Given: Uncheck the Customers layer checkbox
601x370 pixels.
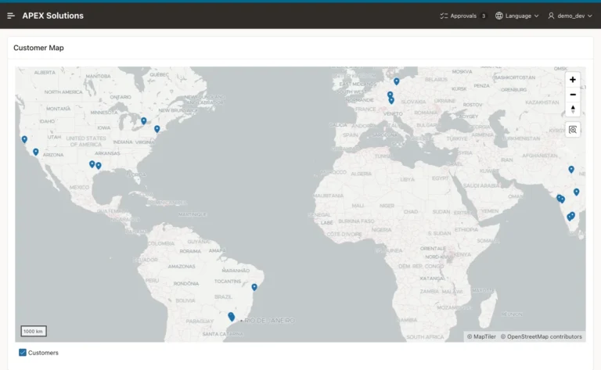Looking at the screenshot, I should click(23, 352).
